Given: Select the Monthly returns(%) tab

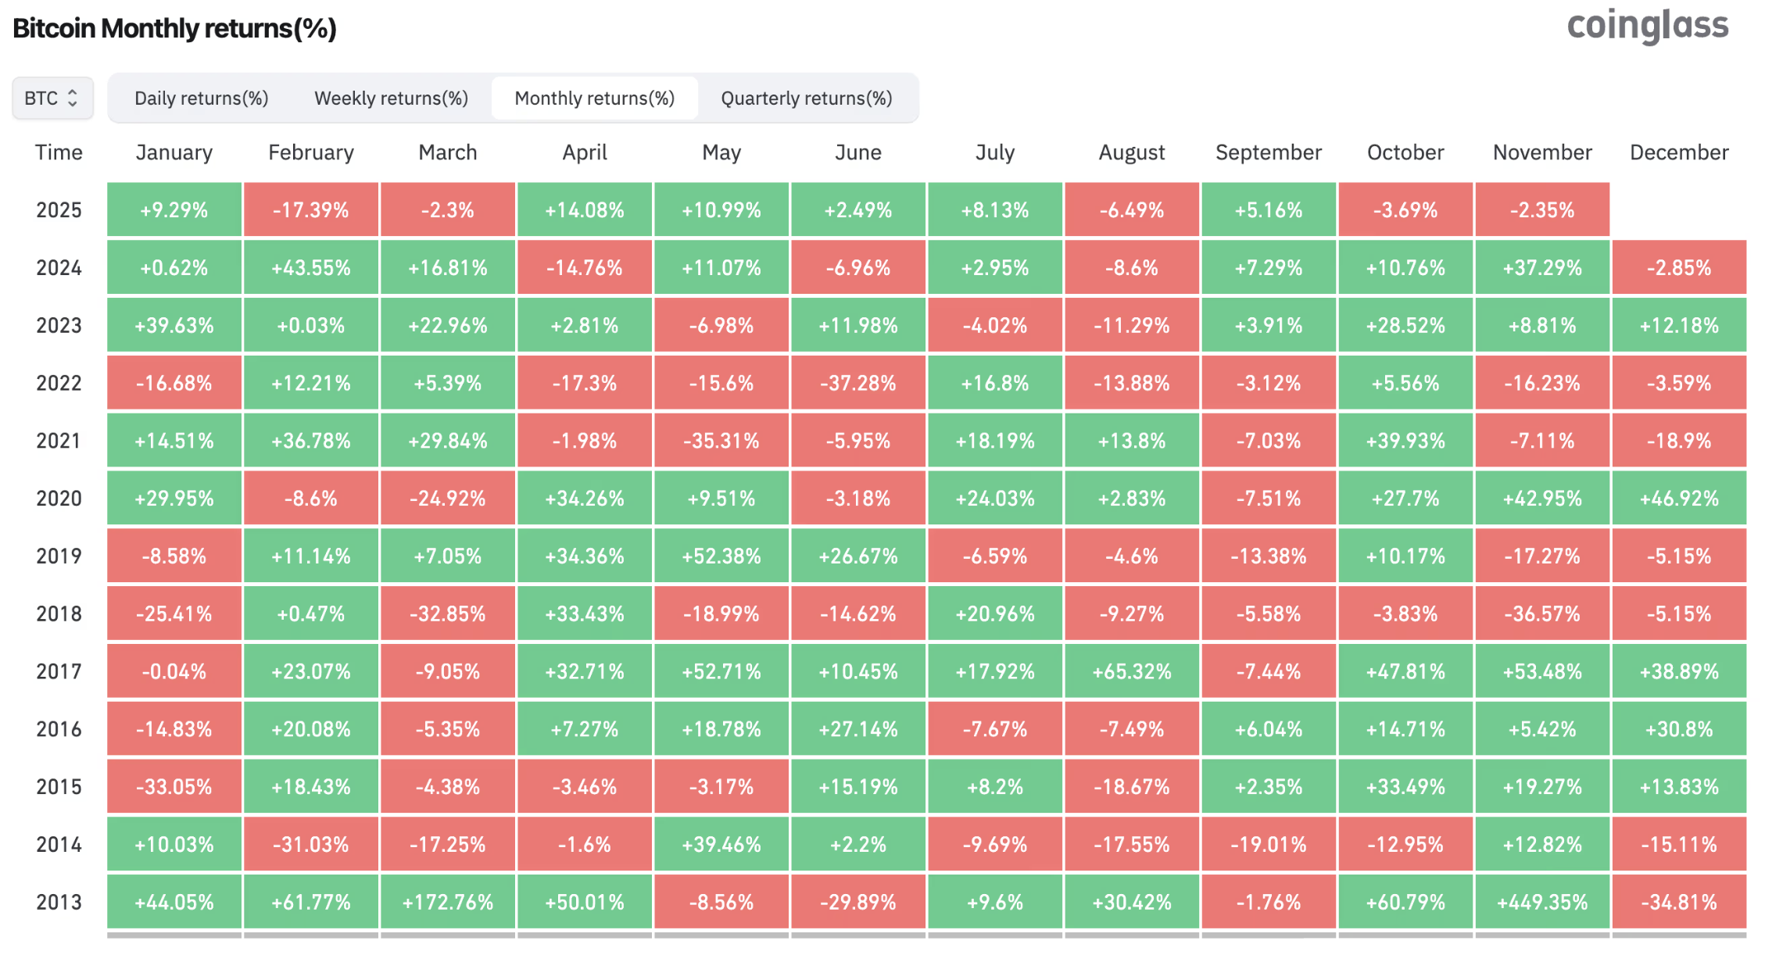Looking at the screenshot, I should (594, 98).
